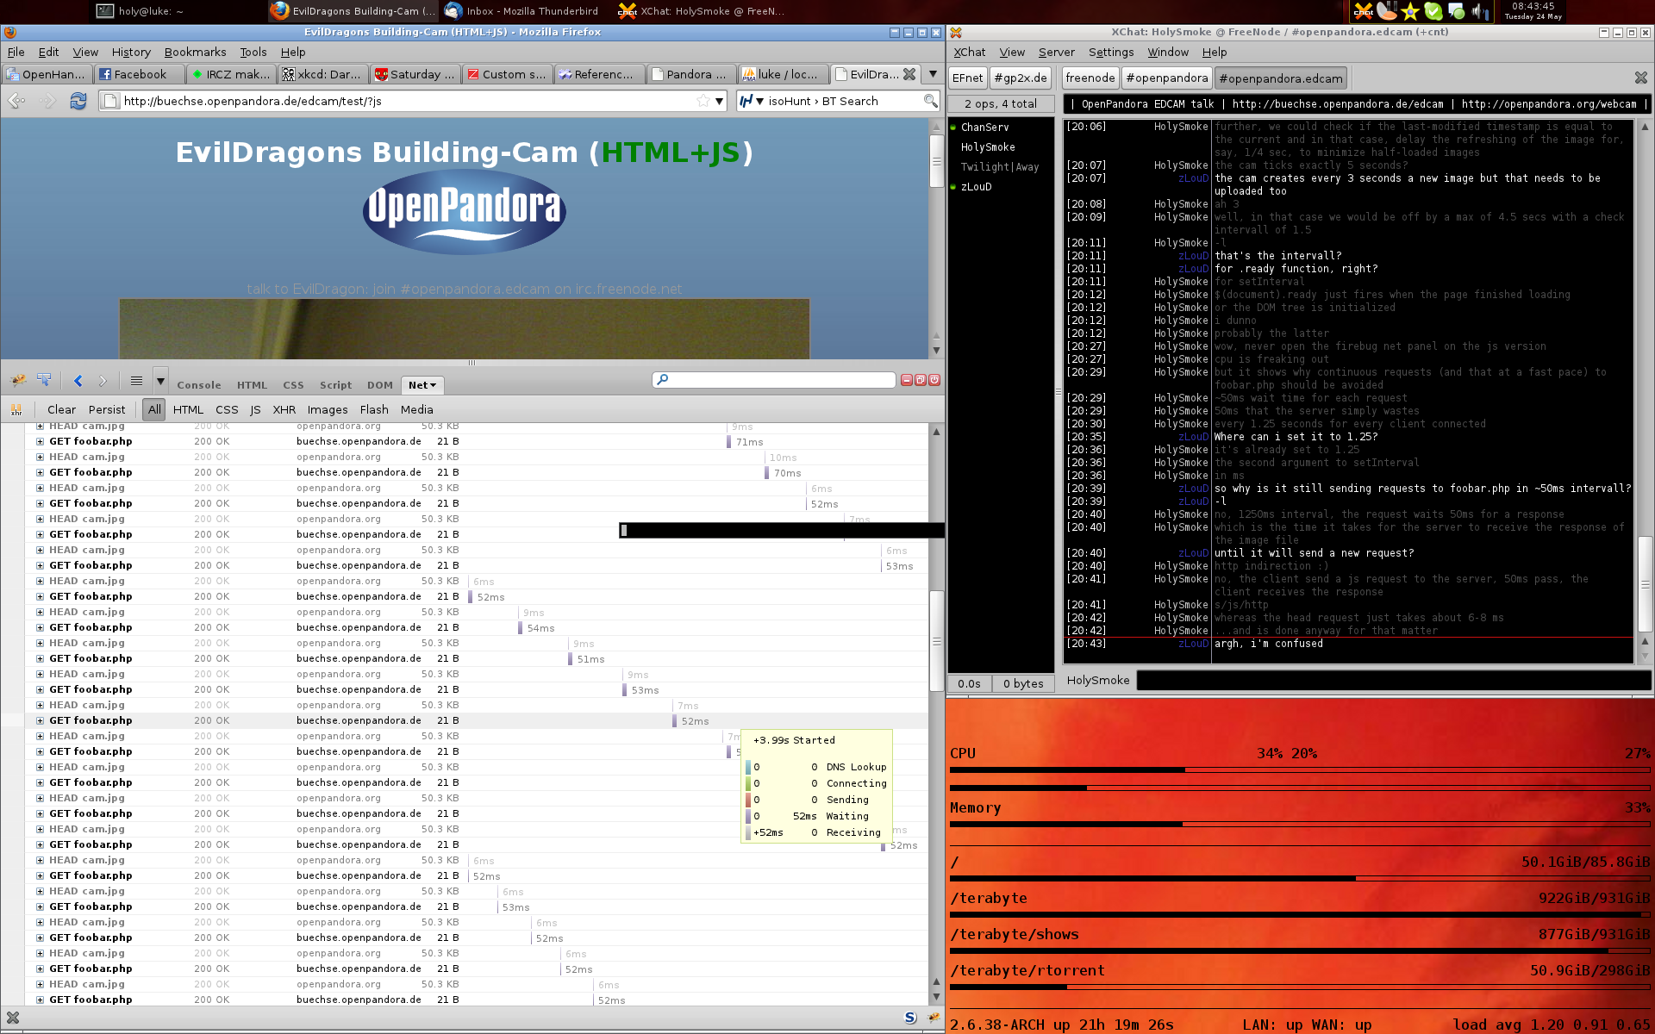Turn off Firebug using red power icon

click(x=934, y=380)
